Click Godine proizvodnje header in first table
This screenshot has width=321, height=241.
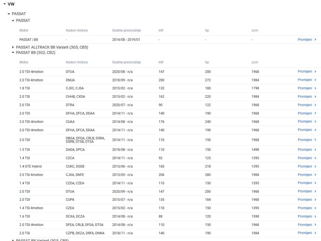pyautogui.click(x=126, y=30)
